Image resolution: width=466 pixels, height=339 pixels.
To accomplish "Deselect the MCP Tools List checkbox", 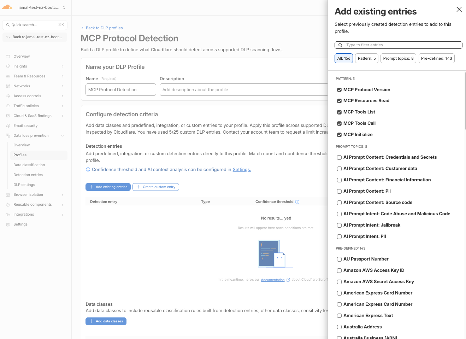I will 339,112.
